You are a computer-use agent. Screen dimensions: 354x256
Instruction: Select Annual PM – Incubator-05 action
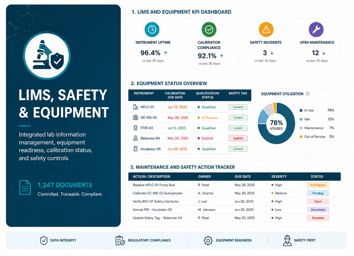pyautogui.click(x=152, y=210)
